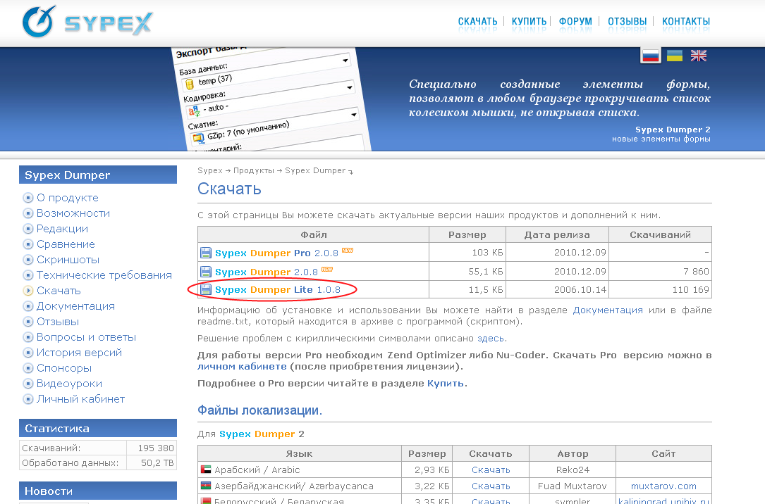This screenshot has height=504, width=765.
Task: Open КУПИТЬ in the top menu
Action: coord(529,21)
